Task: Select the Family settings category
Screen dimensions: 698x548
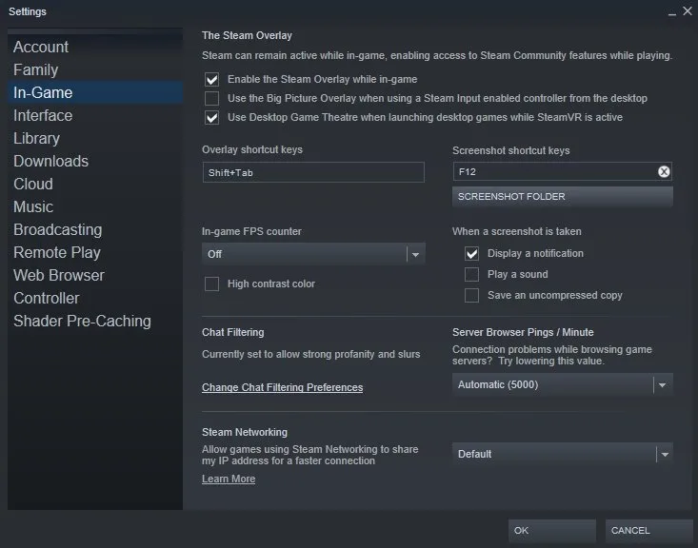Action: click(95, 69)
